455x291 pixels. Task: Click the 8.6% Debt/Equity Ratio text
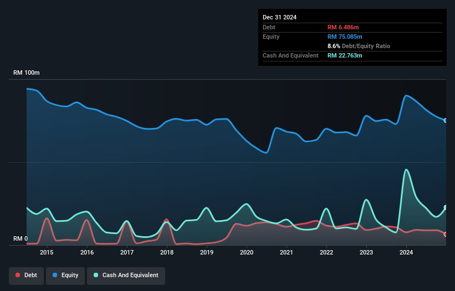point(359,46)
